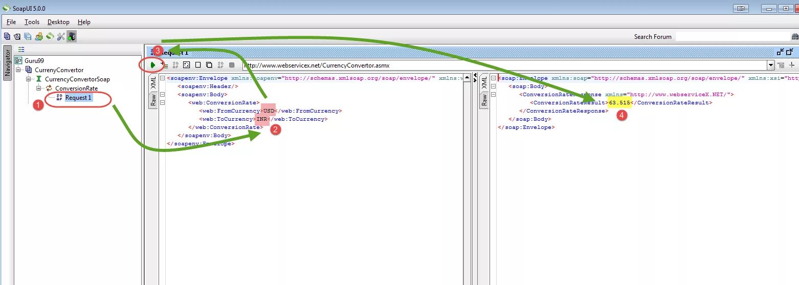The width and height of the screenshot is (799, 285).
Task: Open Preferences via the tools icon
Action: coord(61,36)
